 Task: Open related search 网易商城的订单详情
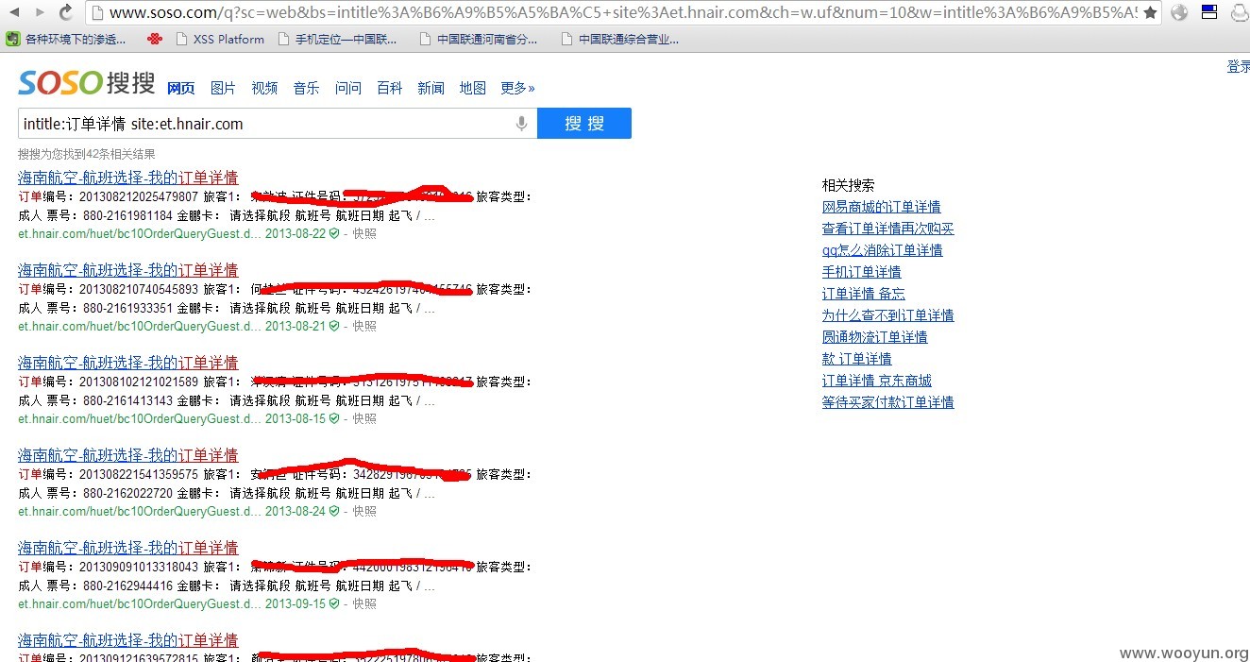tap(881, 207)
